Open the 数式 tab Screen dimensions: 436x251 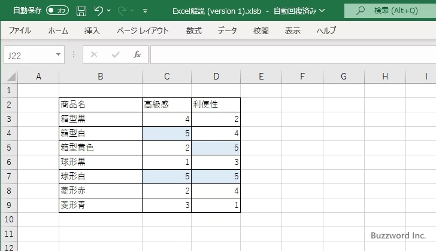coord(194,30)
